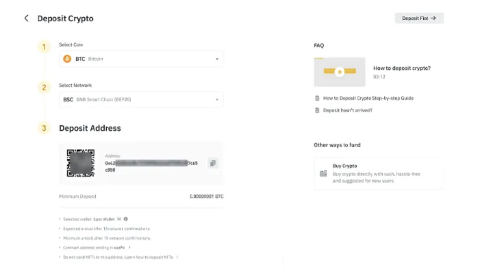The width and height of the screenshot is (480, 280).
Task: Select the Buy Crypto funding option
Action: [x=378, y=173]
